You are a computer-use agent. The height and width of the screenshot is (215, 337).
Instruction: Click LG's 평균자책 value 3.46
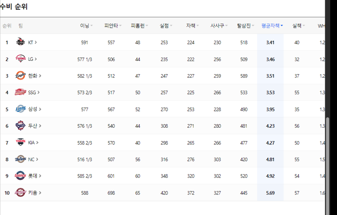270,59
